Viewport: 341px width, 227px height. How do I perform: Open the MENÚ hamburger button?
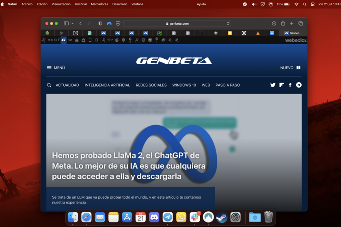point(56,68)
